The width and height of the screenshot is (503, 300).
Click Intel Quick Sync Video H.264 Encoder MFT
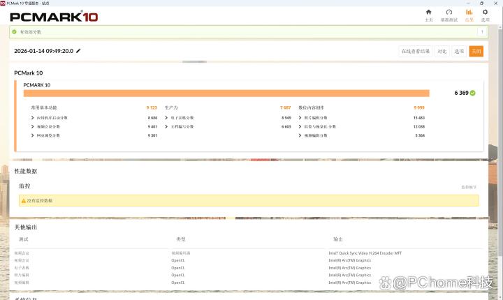[365, 253]
